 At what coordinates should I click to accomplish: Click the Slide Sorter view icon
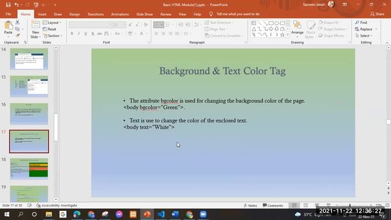click(x=305, y=205)
